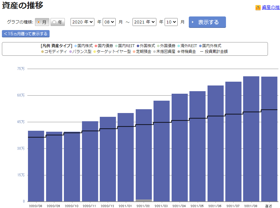Viewport: 280px width, 208px height.
Task: Click the 2020/08 x-axis label
Action: pyautogui.click(x=36, y=206)
